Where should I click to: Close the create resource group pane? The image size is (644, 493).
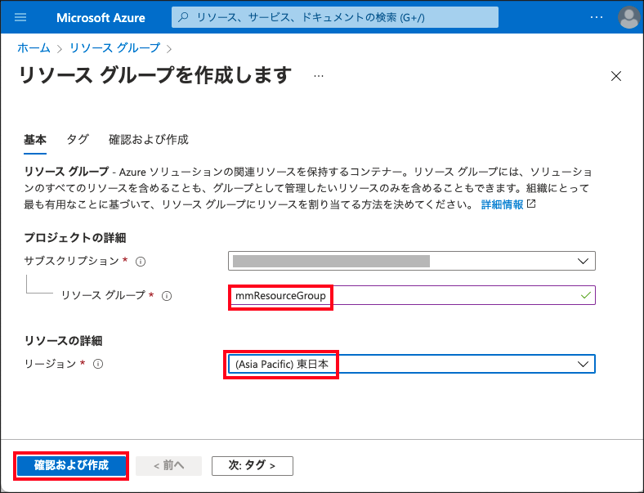[615, 76]
